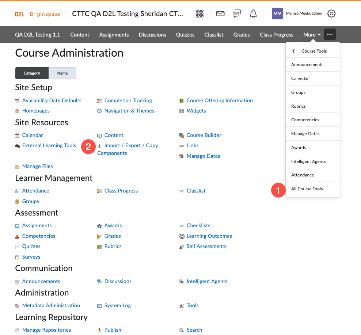Viewport: 361px width, 335px height.
Task: Go back using Course Tools chevron
Action: click(293, 51)
